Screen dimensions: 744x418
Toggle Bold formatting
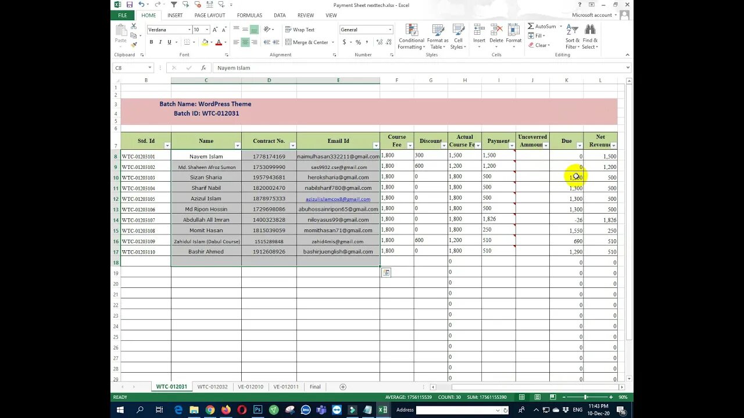pos(151,42)
